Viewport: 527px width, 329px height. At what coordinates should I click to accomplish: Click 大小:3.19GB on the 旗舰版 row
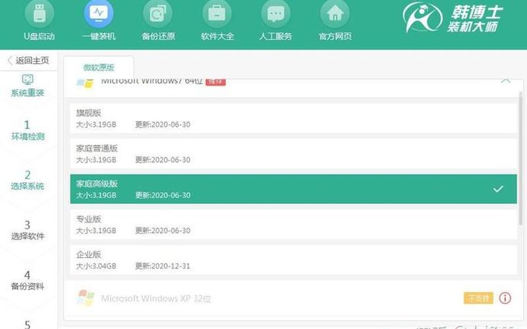click(96, 124)
